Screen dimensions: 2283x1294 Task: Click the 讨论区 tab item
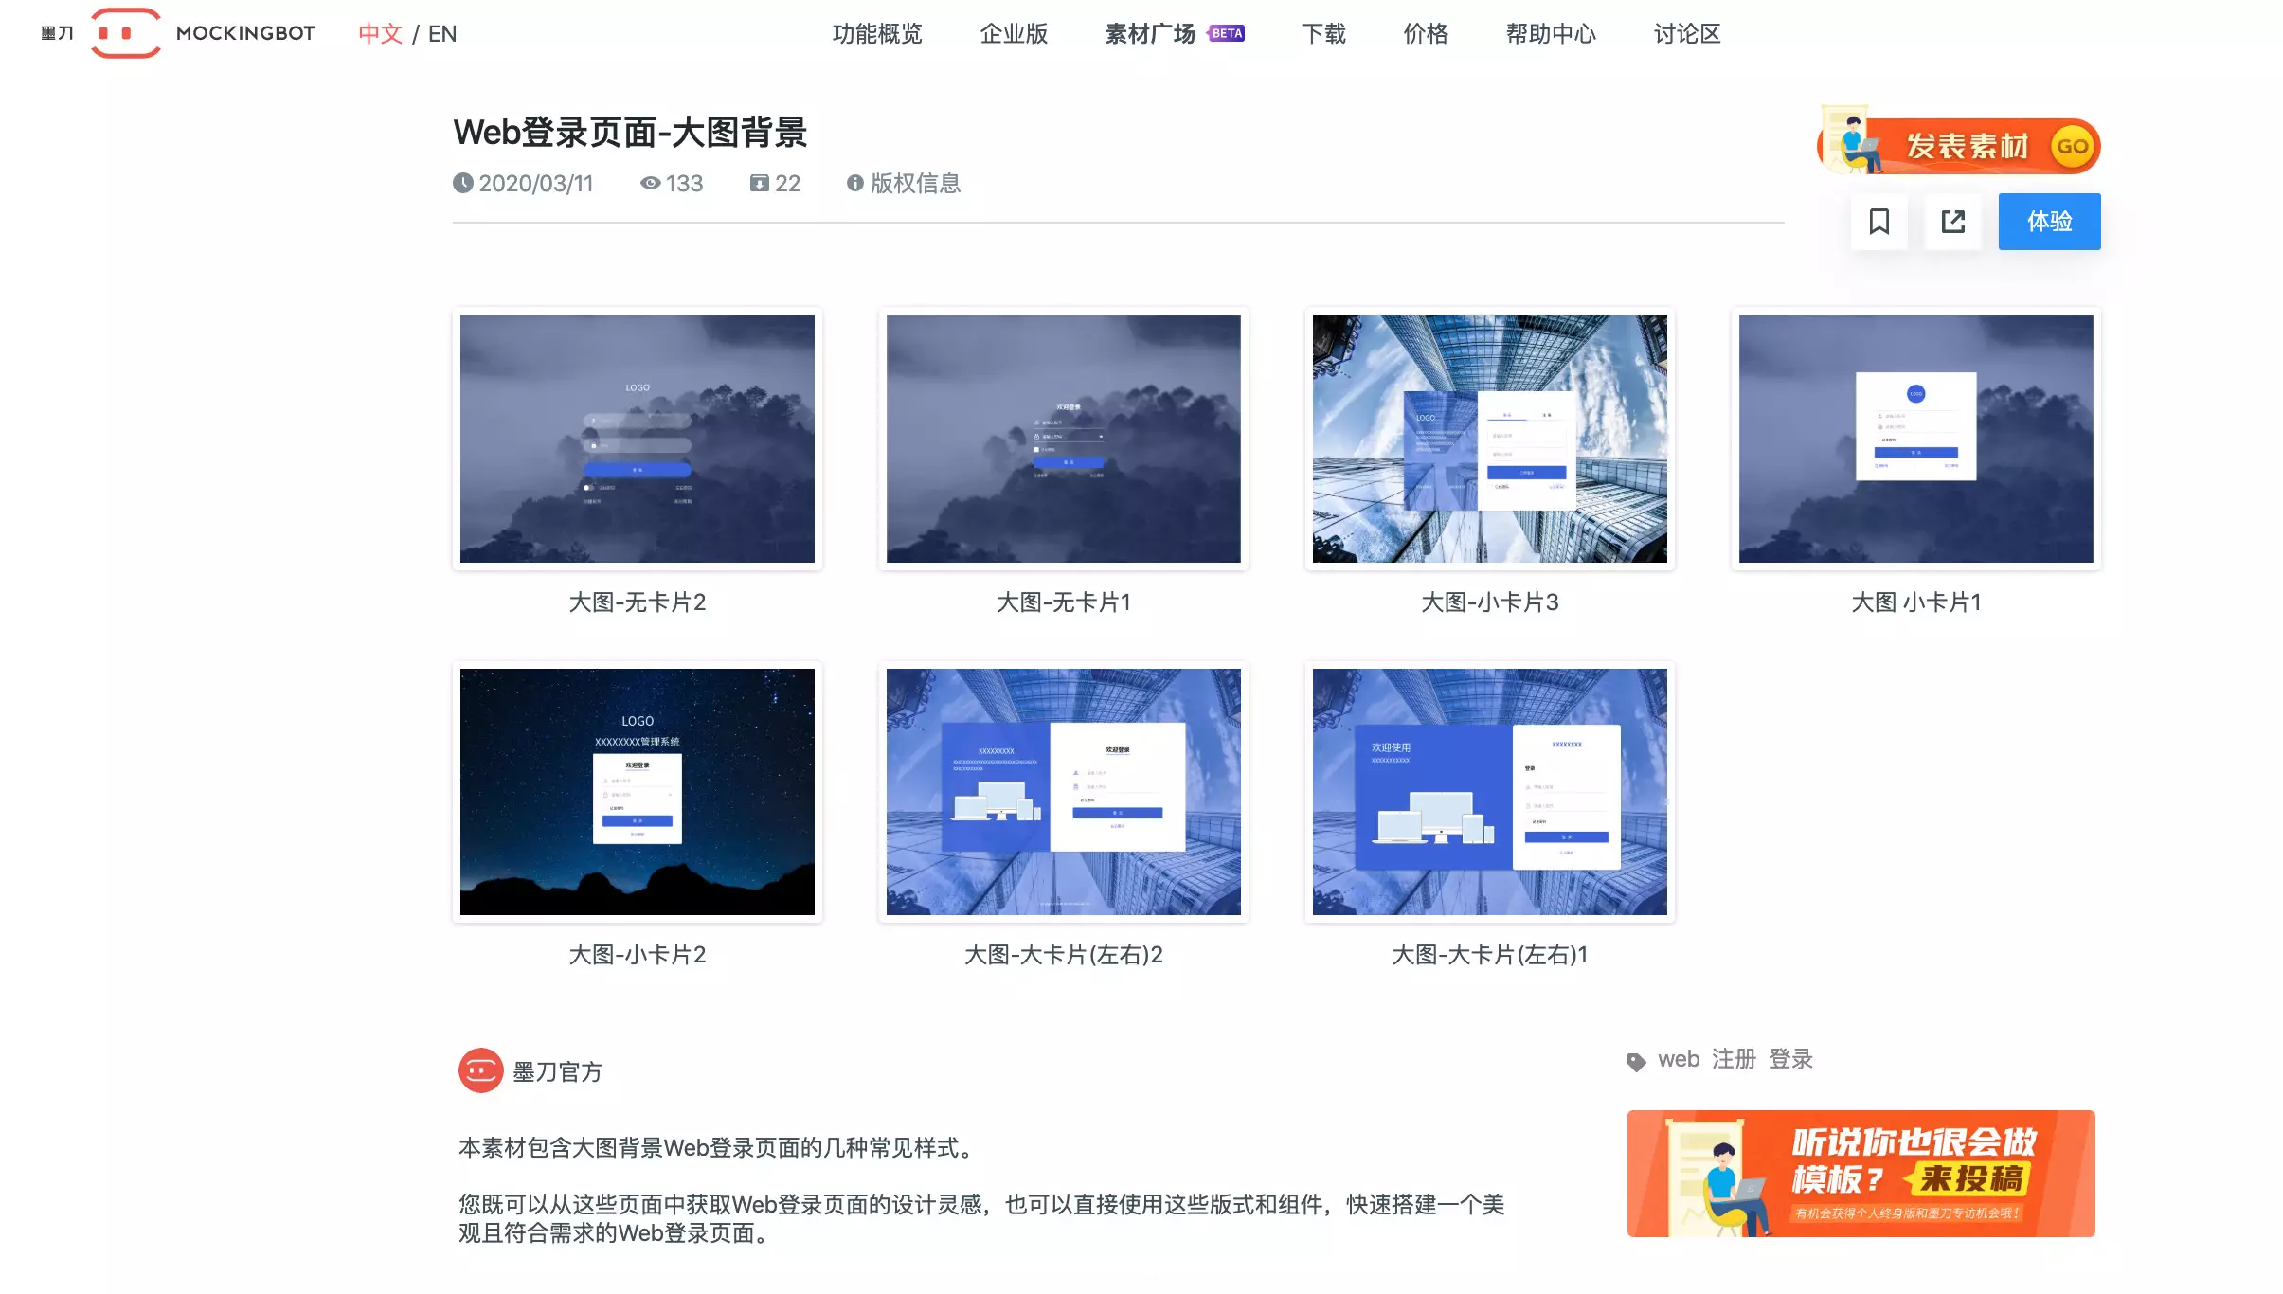tap(1684, 34)
